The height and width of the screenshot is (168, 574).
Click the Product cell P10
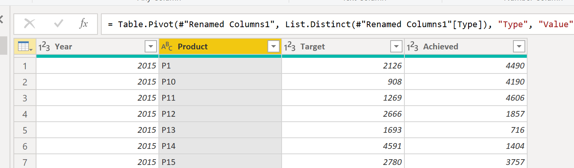pos(220,82)
